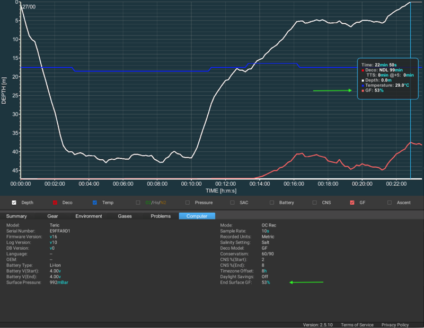The height and width of the screenshot is (328, 424).
Task: Select the Environment tab
Action: click(89, 216)
